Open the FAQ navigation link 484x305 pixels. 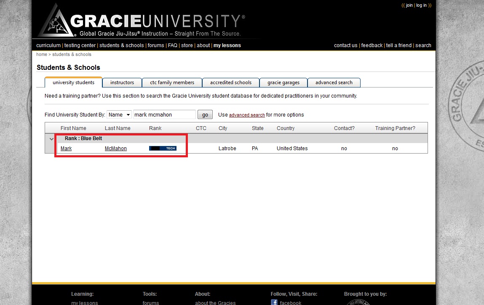[173, 45]
